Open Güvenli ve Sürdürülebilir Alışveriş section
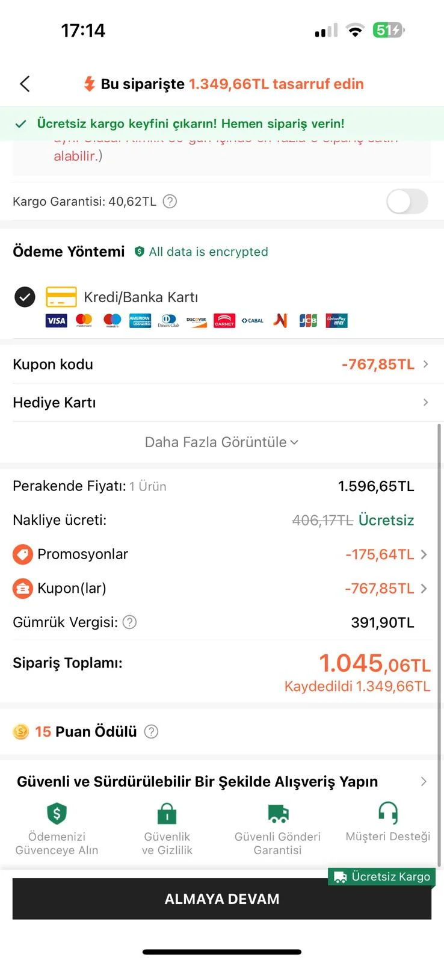The image size is (444, 963). 221,782
